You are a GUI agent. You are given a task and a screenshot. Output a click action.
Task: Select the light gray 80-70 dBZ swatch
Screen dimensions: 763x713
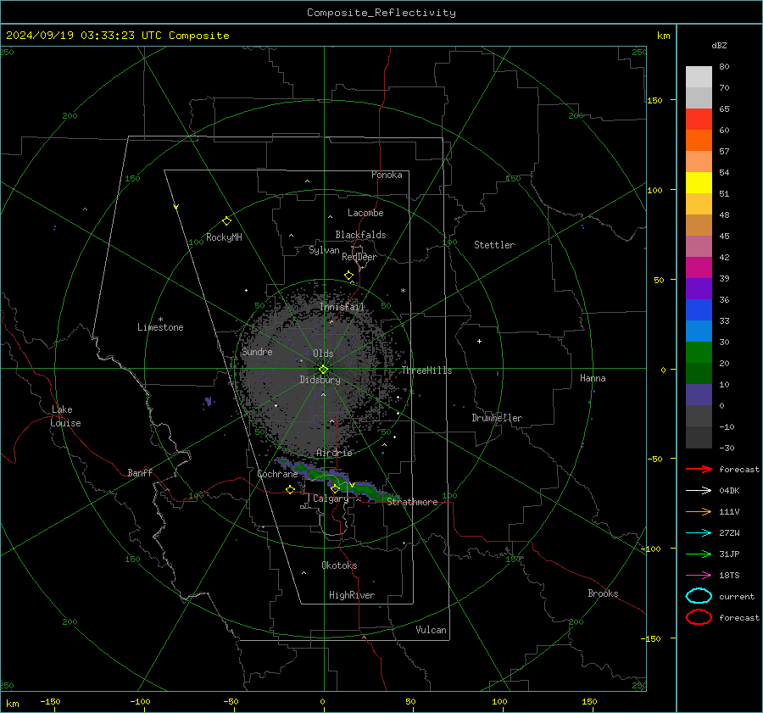click(699, 76)
